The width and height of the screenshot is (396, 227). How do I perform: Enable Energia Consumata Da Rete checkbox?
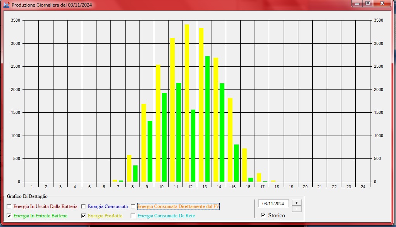133,216
